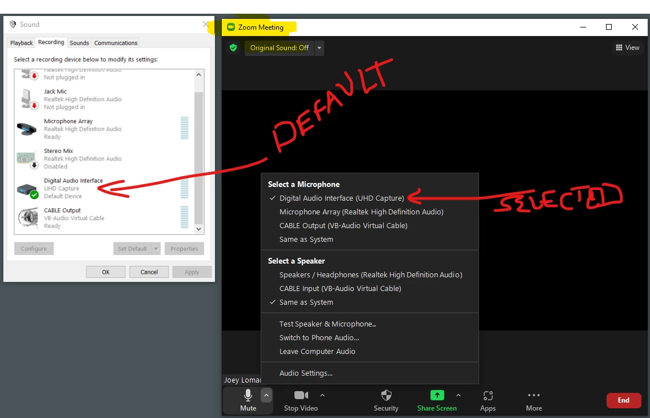Open the View layout button
Image resolution: width=650 pixels, height=418 pixels.
628,47
